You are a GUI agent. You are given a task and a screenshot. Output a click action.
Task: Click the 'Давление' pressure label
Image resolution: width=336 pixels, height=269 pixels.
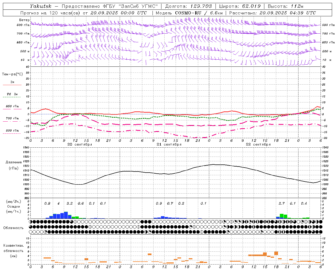(x=14, y=162)
